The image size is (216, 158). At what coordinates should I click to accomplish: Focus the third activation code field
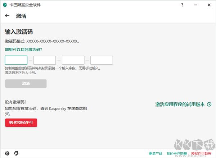[73, 60]
